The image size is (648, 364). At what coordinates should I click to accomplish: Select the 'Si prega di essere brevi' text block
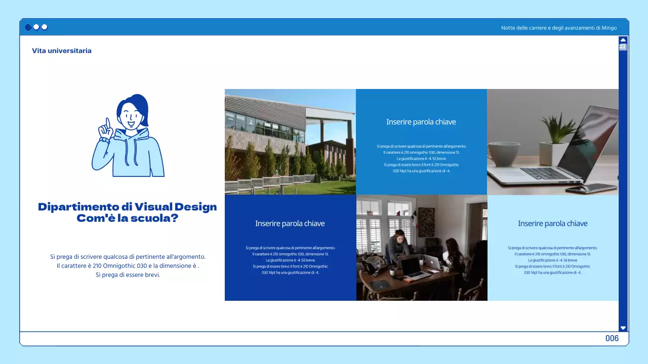pyautogui.click(x=128, y=265)
